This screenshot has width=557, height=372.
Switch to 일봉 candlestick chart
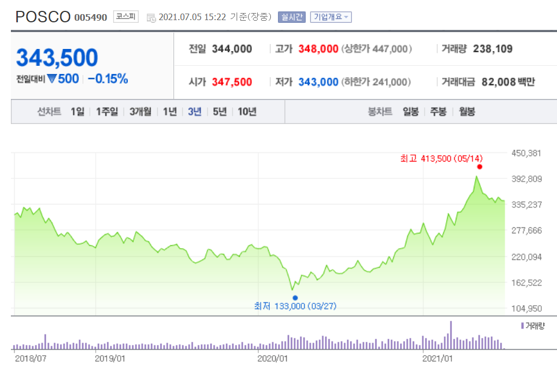click(x=411, y=111)
